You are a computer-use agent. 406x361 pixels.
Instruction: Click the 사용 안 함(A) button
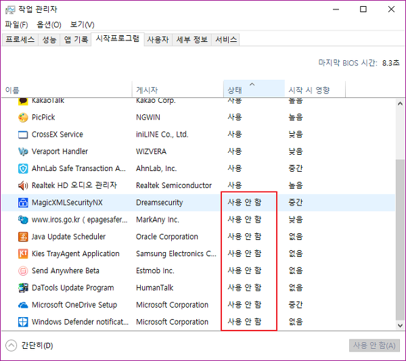(x=374, y=345)
